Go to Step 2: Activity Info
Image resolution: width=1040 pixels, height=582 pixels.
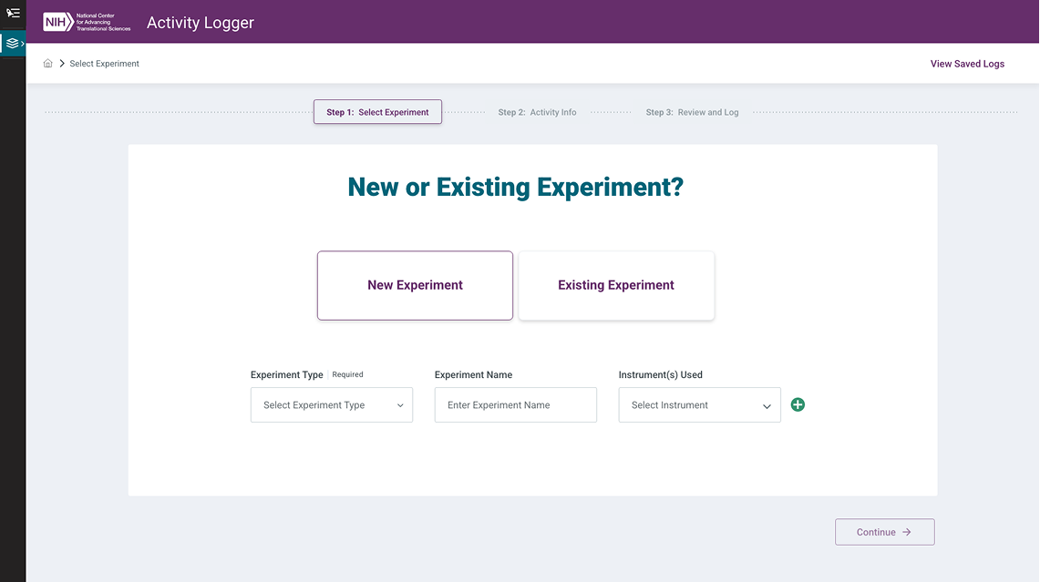pos(538,111)
